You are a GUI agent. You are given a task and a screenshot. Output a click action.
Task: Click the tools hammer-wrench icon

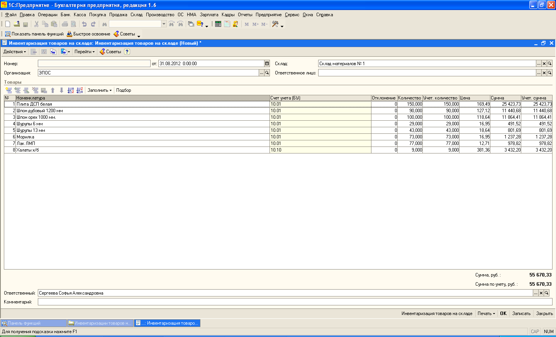(x=275, y=24)
